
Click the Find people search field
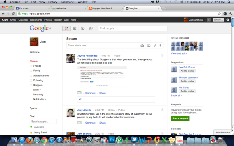click(132, 28)
